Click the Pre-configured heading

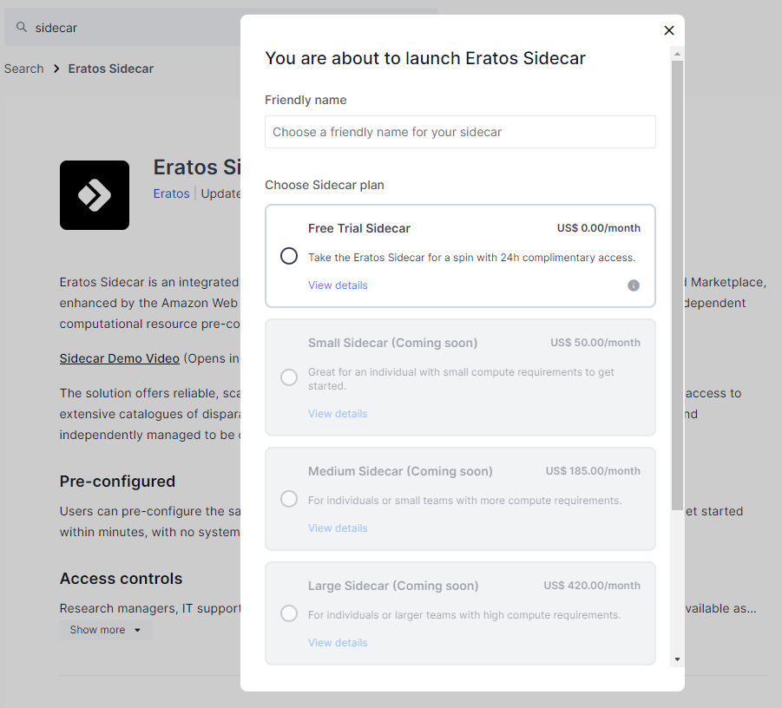(117, 482)
